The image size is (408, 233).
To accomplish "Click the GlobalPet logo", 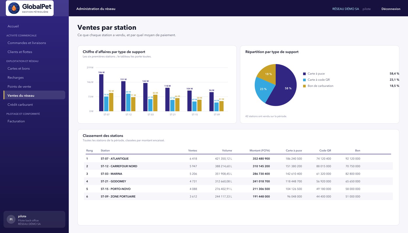I will (30, 8).
